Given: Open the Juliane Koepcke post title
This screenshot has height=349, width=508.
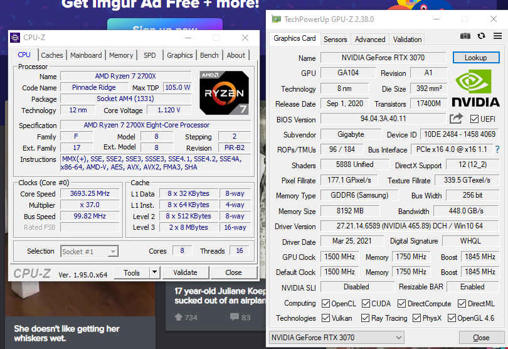Looking at the screenshot, I should point(220,296).
